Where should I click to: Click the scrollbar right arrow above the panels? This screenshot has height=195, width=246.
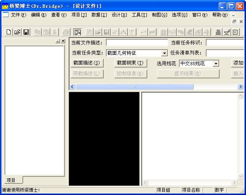click(240, 87)
